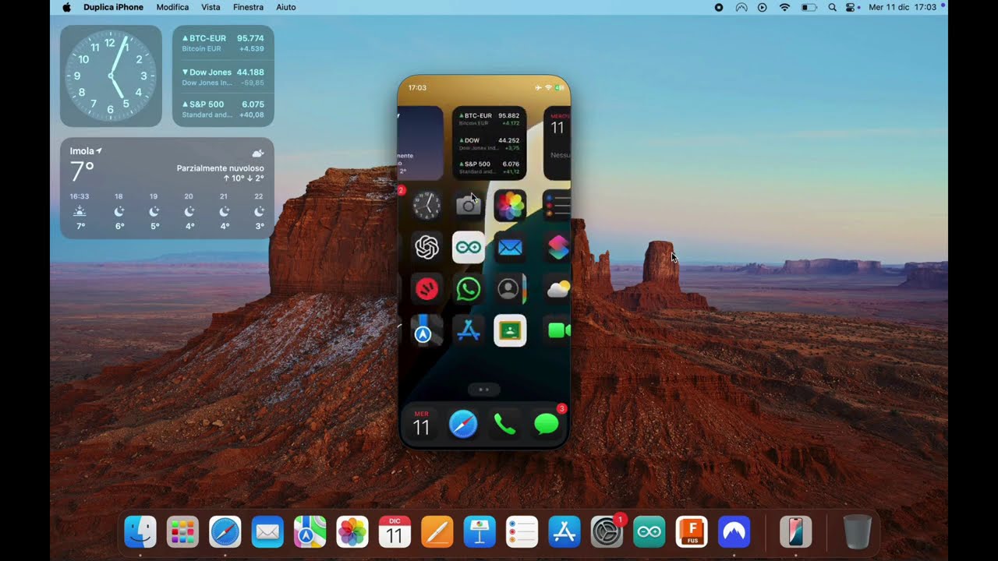The width and height of the screenshot is (998, 561).
Task: Open the Vista menu
Action: click(x=211, y=7)
